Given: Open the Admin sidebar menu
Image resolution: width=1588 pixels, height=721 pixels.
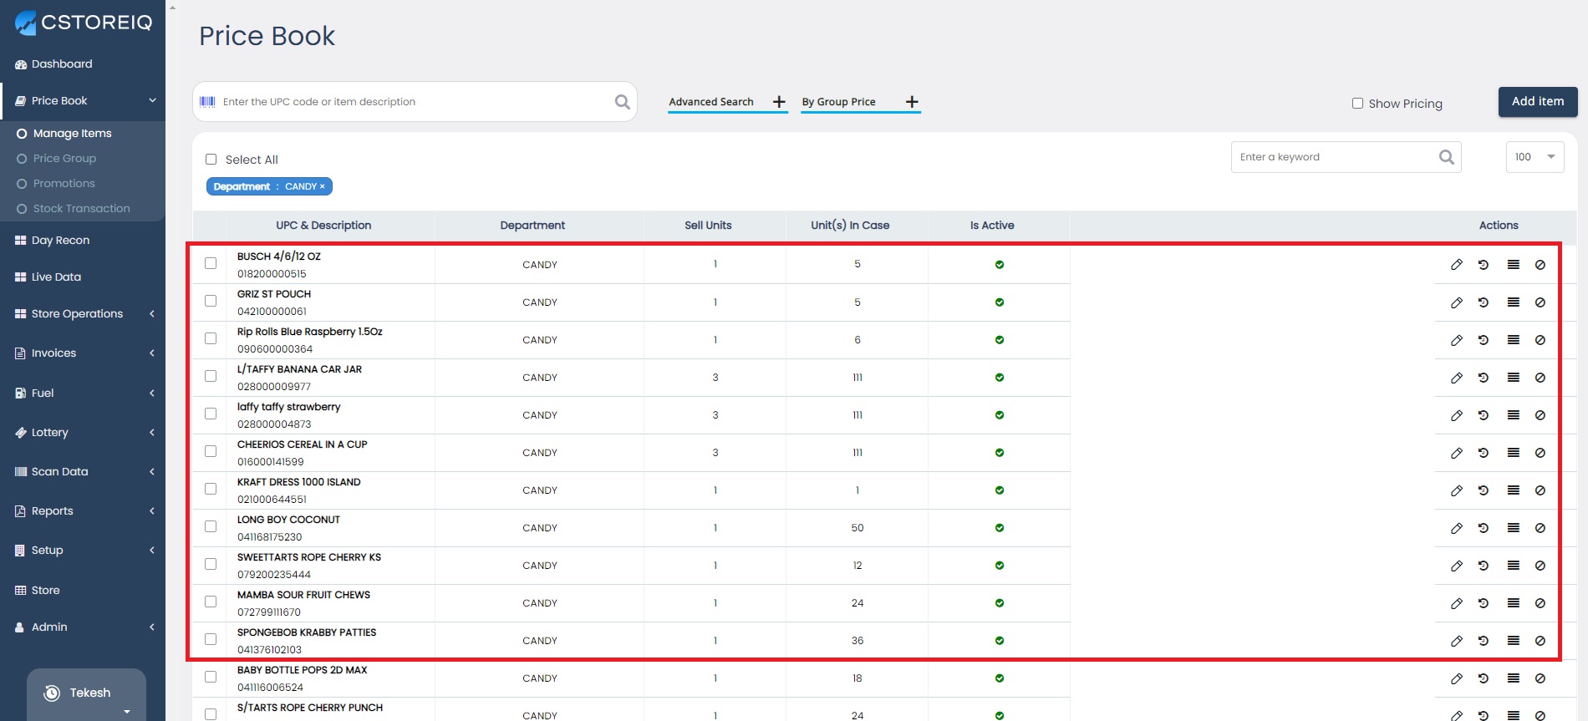Looking at the screenshot, I should [x=83, y=627].
